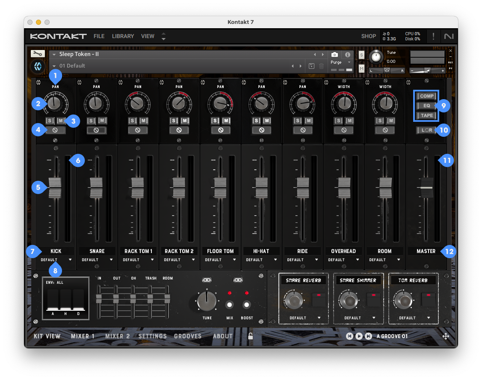482x380 pixels.
Task: Toggle the master COMP effect
Action: pyautogui.click(x=426, y=96)
